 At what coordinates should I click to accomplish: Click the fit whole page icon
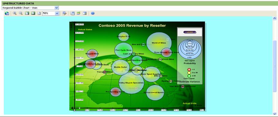33,13
